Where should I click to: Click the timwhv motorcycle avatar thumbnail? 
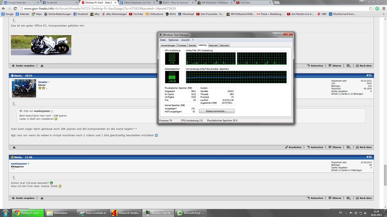pos(24,88)
